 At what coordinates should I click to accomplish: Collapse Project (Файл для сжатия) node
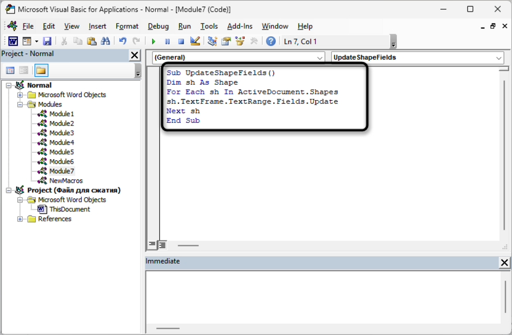(x=9, y=191)
